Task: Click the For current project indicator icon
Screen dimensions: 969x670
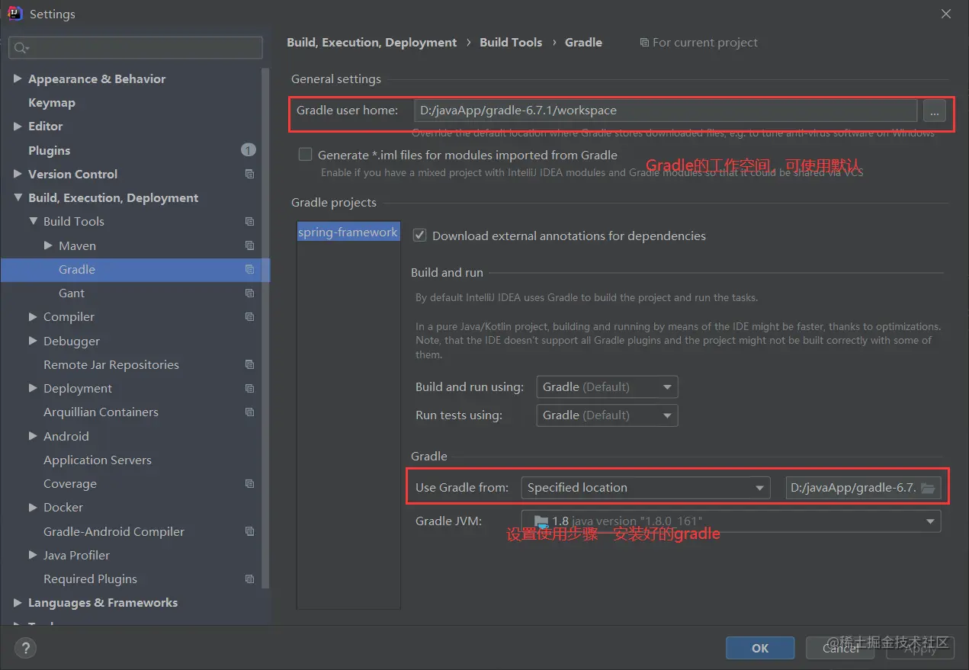Action: click(x=645, y=43)
